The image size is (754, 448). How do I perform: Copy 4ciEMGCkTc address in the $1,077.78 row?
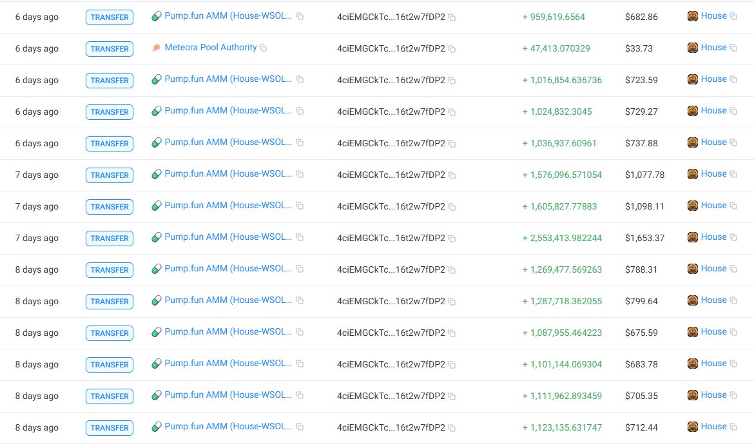coord(452,175)
